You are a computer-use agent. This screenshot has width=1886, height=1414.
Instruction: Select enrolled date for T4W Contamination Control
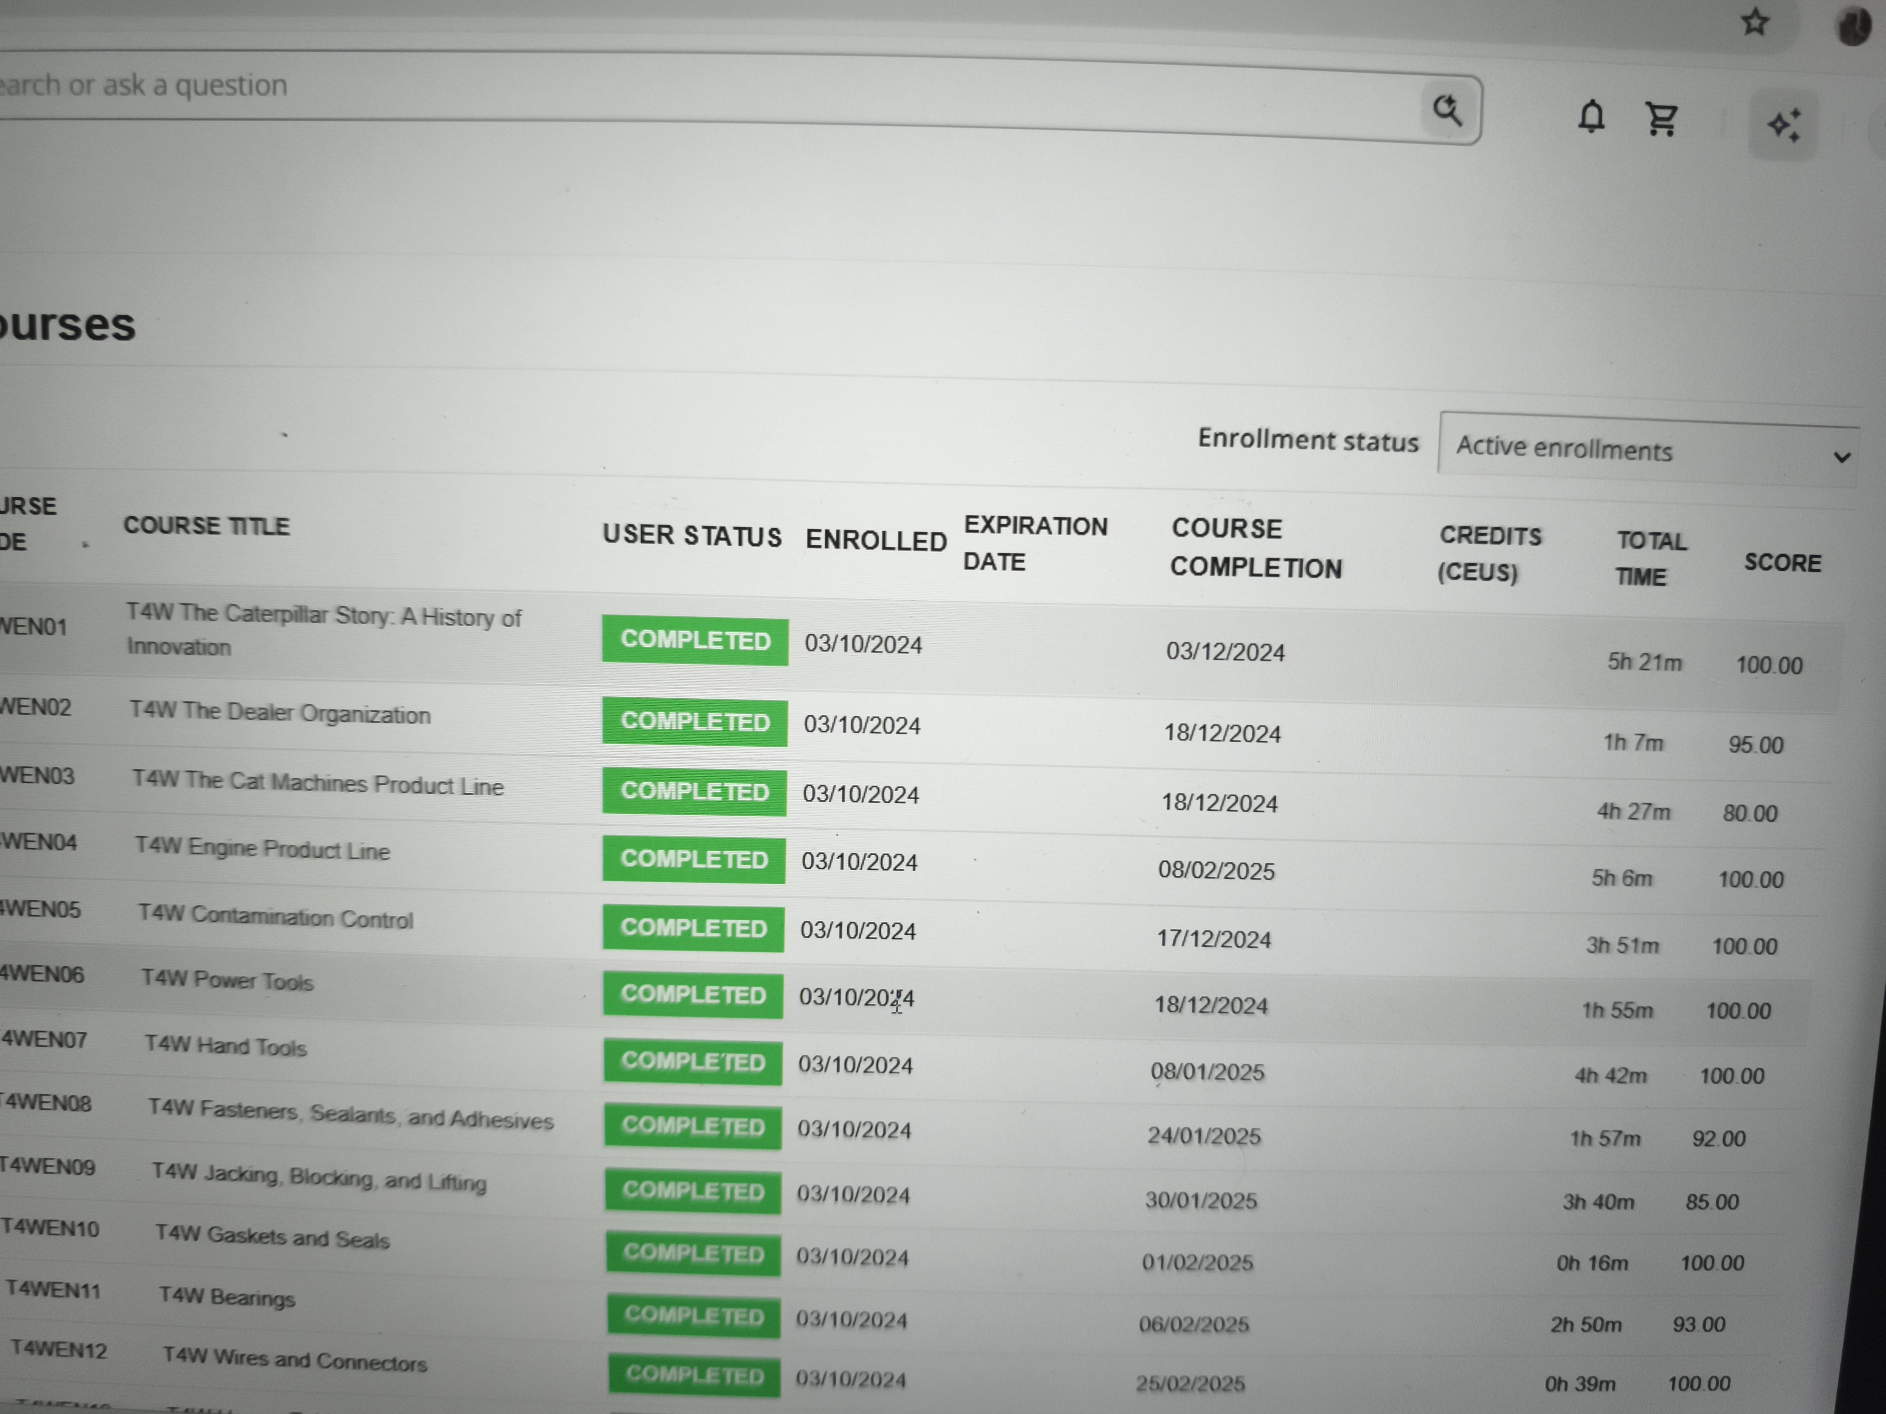click(858, 931)
